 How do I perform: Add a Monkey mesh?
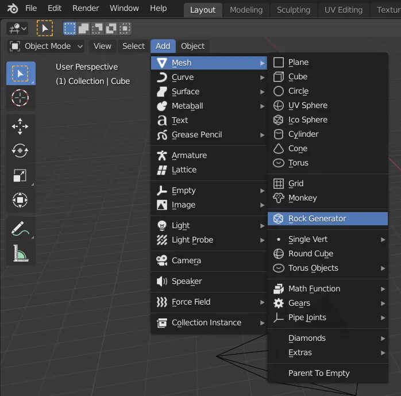pyautogui.click(x=327, y=198)
